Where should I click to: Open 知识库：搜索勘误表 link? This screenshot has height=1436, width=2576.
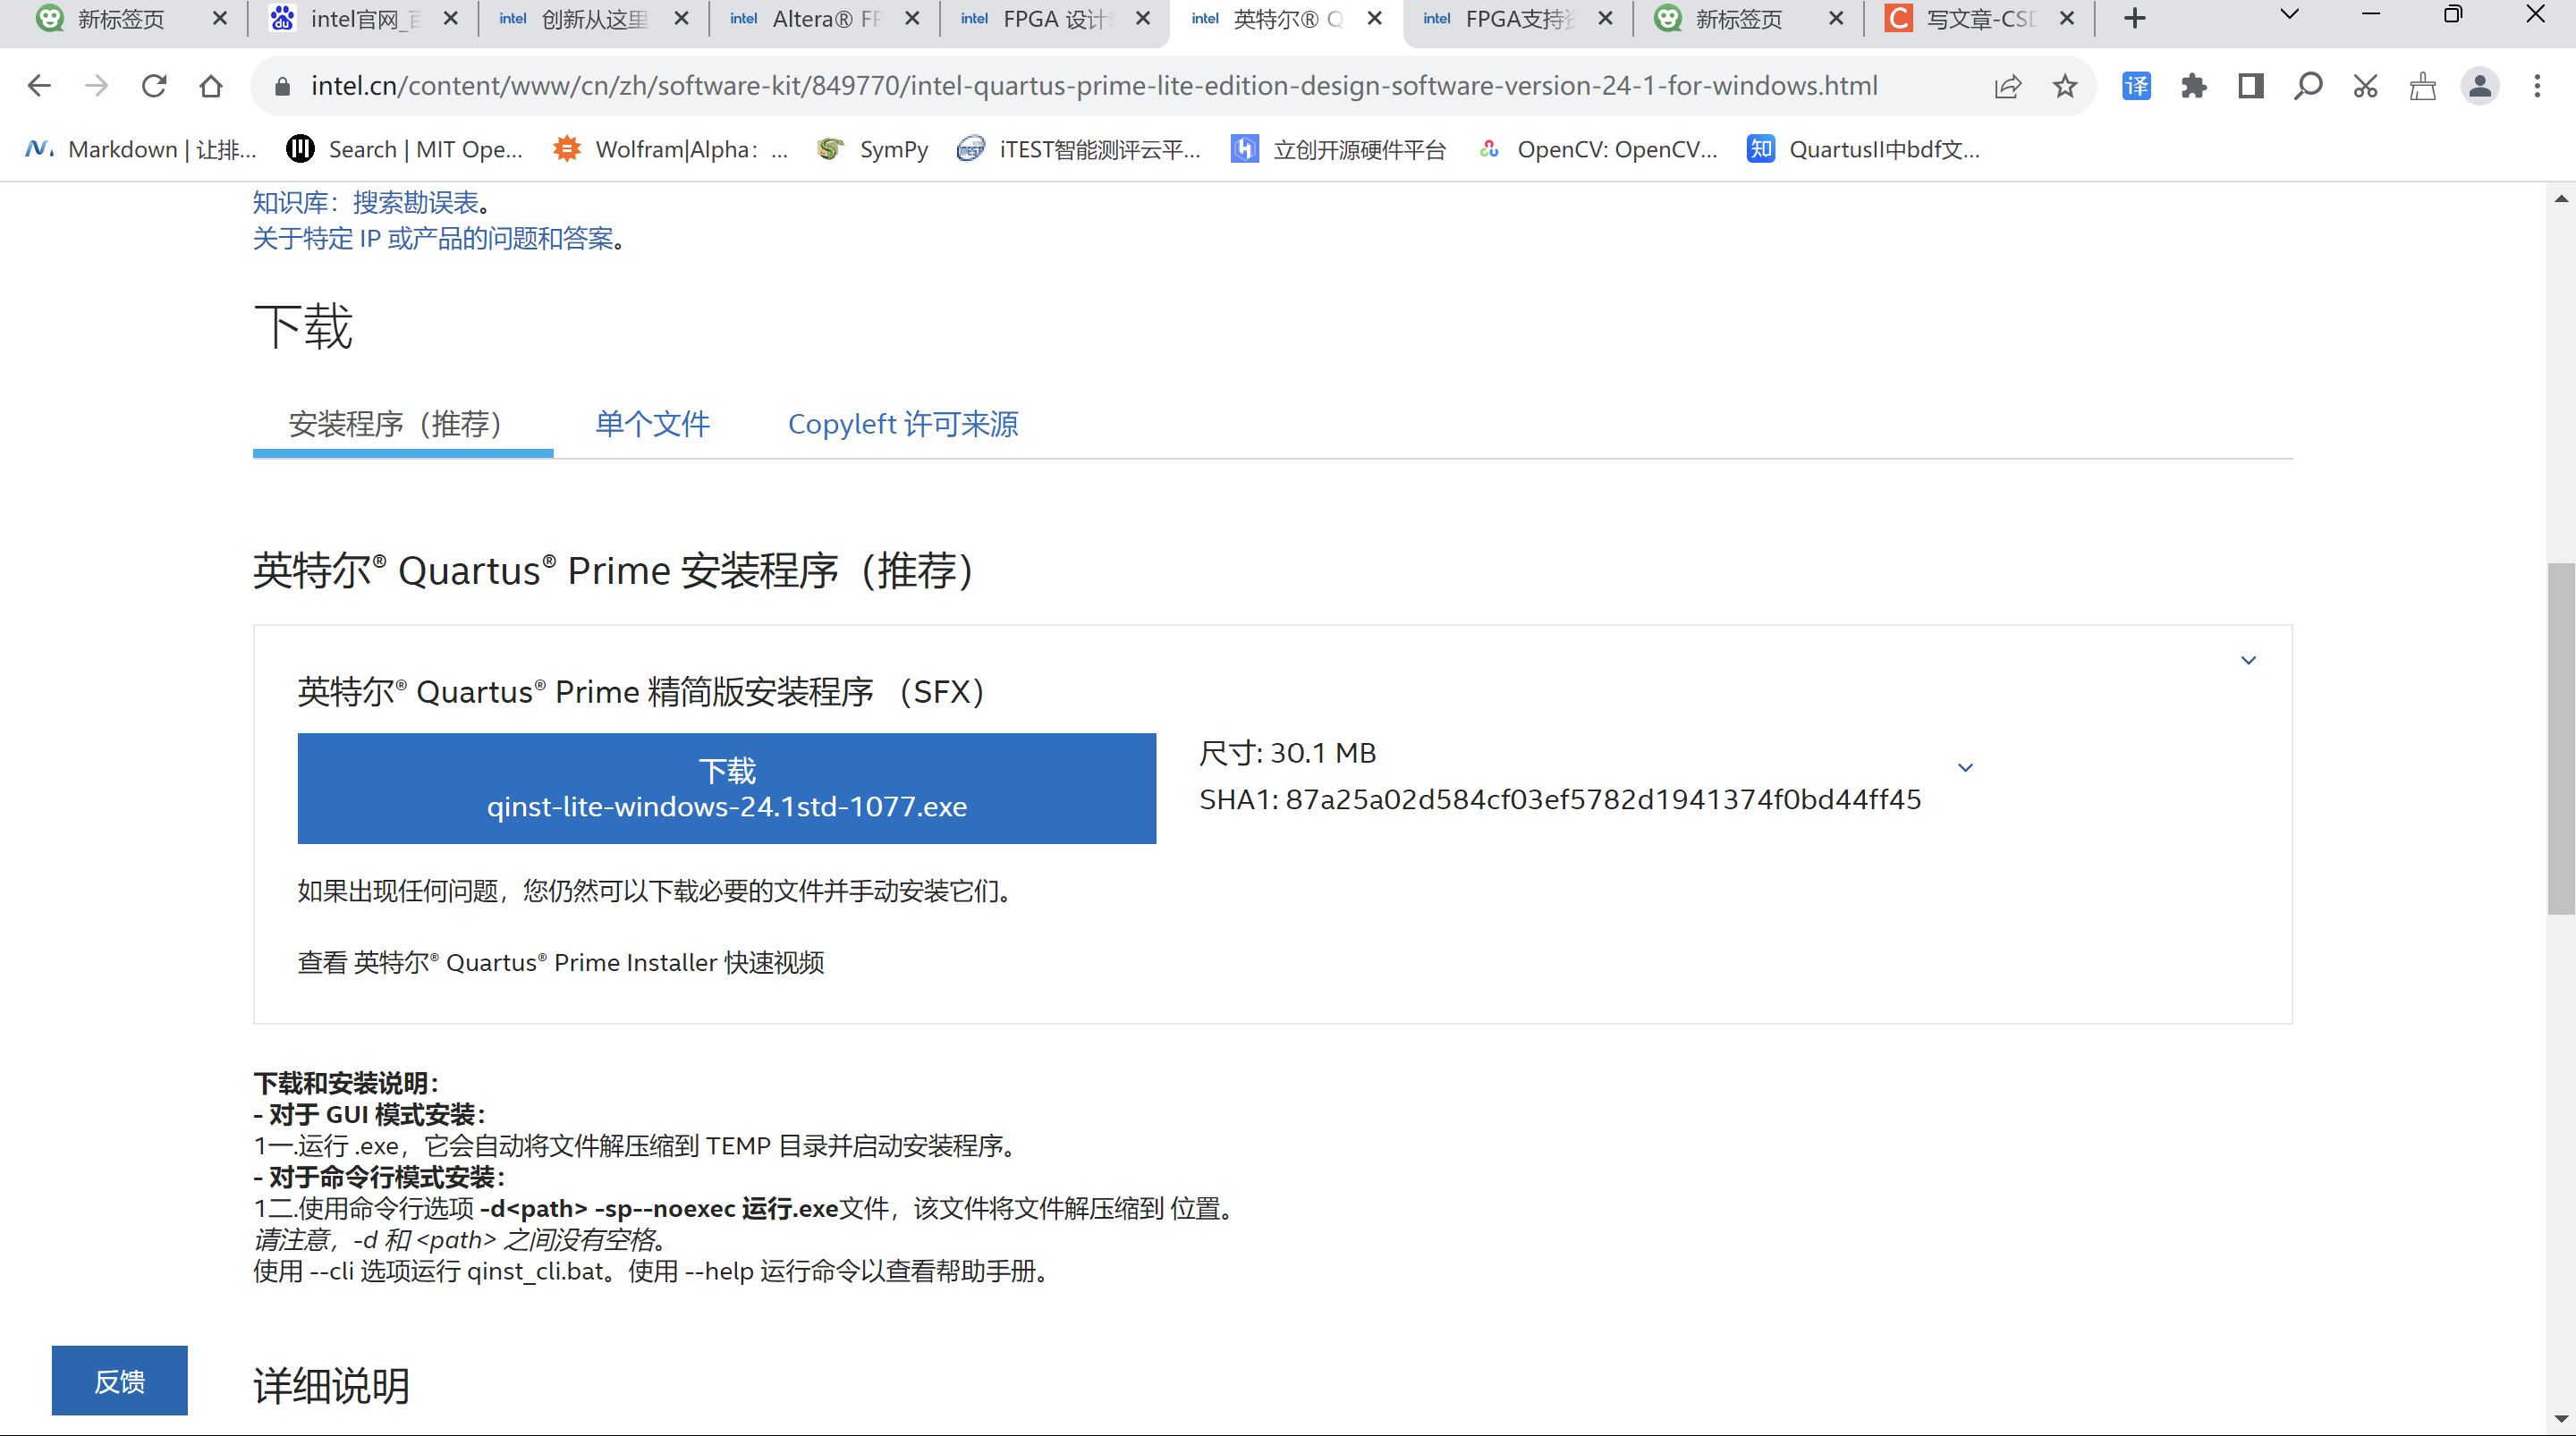point(366,203)
